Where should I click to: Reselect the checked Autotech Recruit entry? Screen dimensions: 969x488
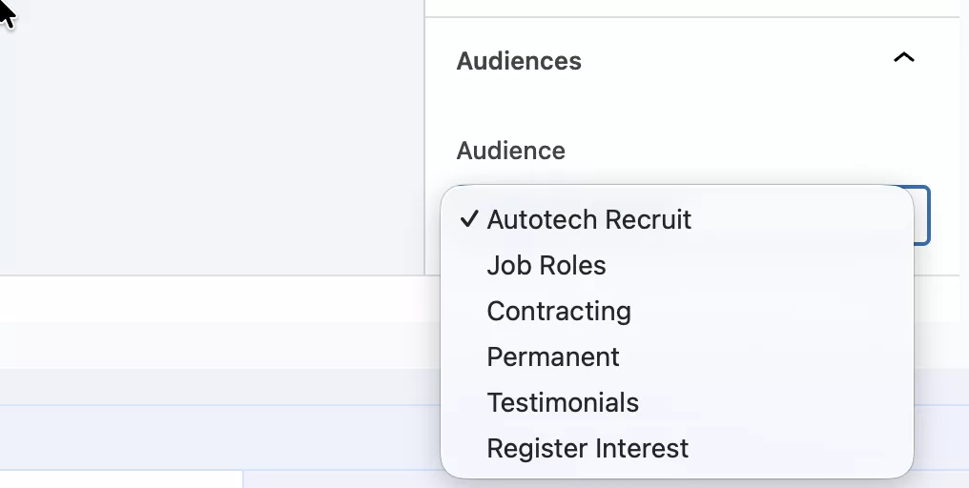[588, 219]
